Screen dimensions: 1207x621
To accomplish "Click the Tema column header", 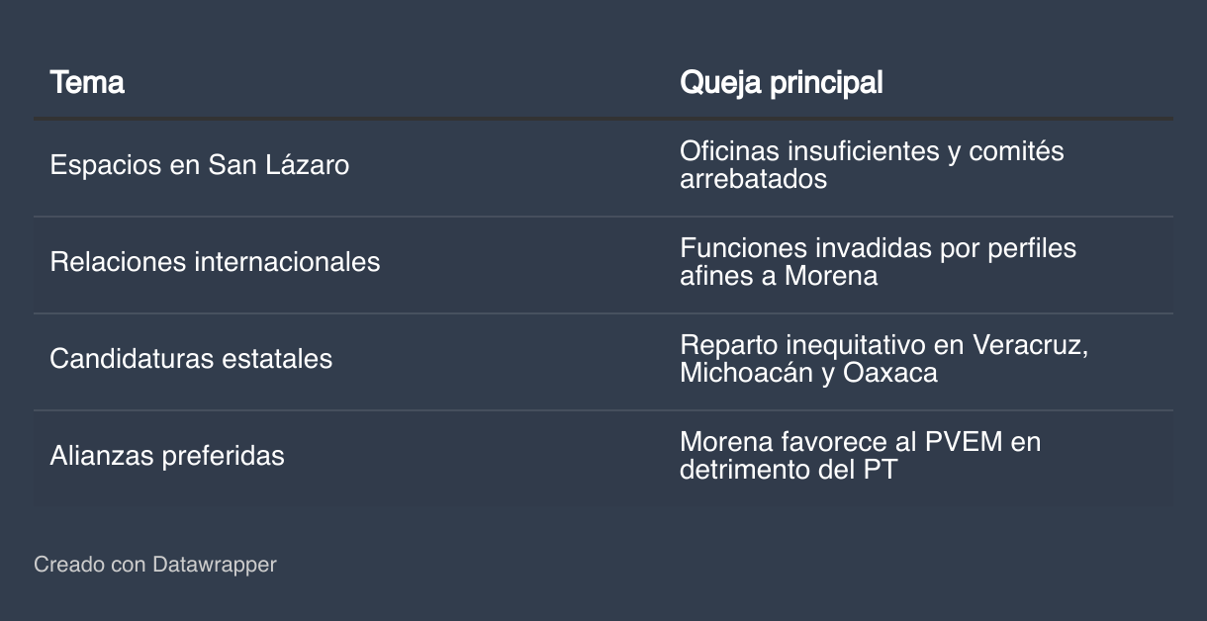I will (87, 83).
